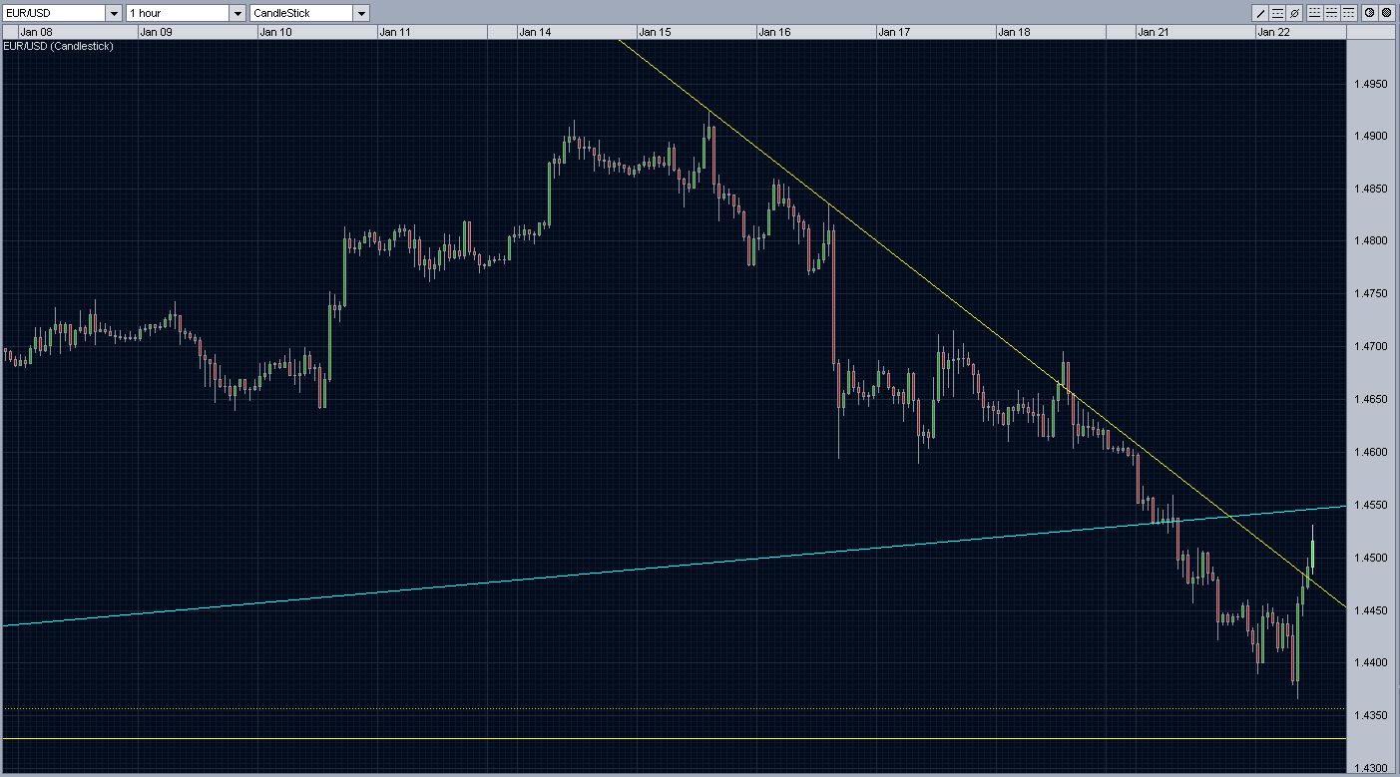The image size is (1400, 777).
Task: Click the 1 hour timeframe field
Action: (178, 14)
